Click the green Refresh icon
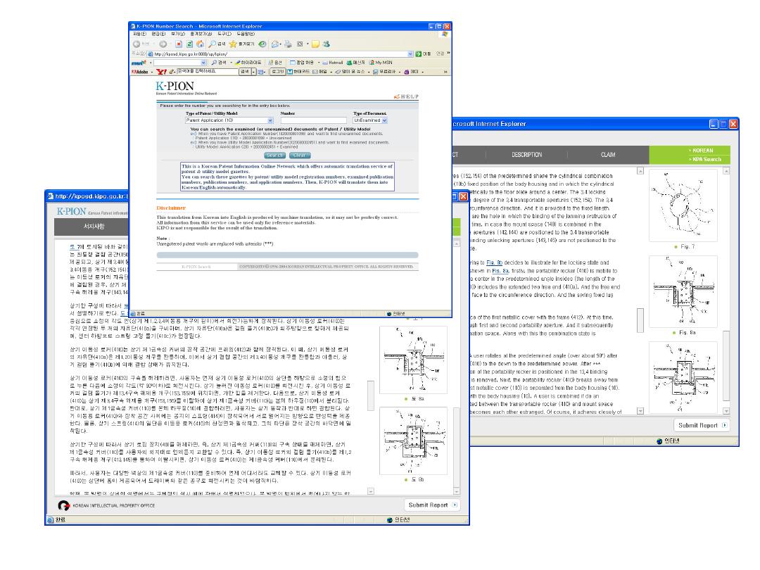The image size is (760, 570). tap(189, 44)
